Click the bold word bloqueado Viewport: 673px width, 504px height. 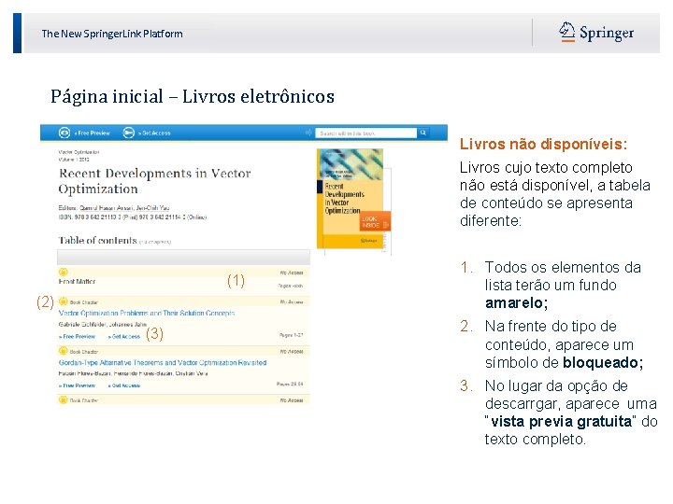pos(603,362)
